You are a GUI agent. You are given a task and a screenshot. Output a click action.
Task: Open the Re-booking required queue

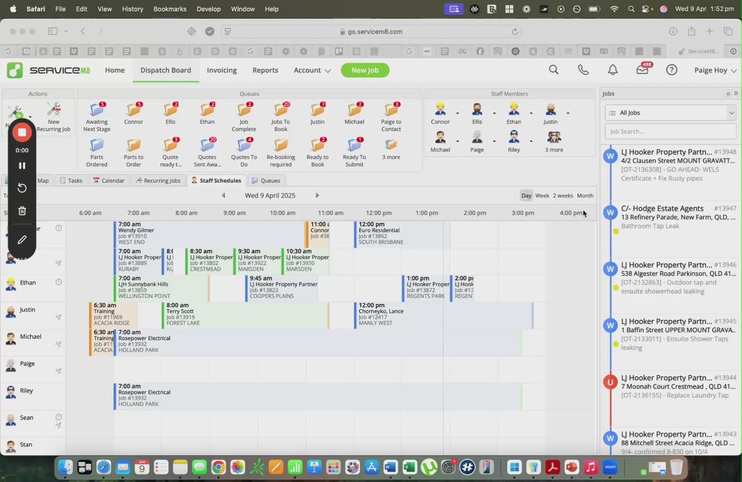280,152
